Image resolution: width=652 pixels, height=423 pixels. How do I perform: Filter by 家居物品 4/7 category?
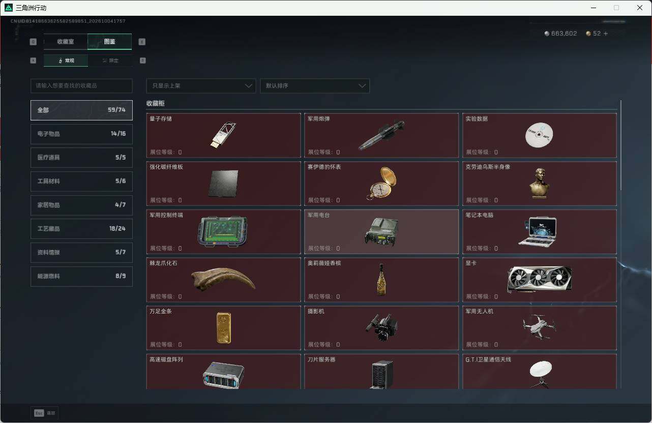pyautogui.click(x=81, y=205)
